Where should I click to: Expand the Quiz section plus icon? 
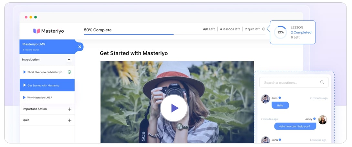69,120
